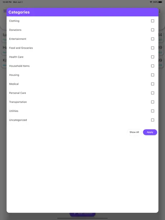Tap the add expense button behind dialog
This screenshot has width=165, height=220.
coord(82,214)
